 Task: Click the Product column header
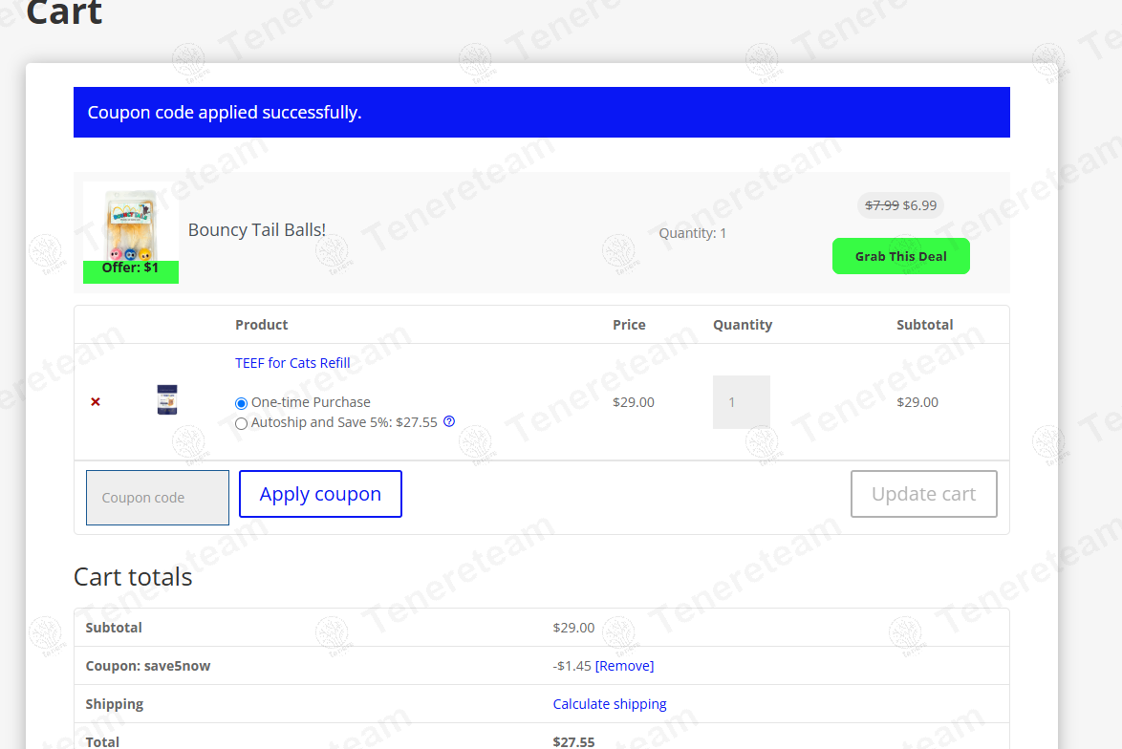261,325
